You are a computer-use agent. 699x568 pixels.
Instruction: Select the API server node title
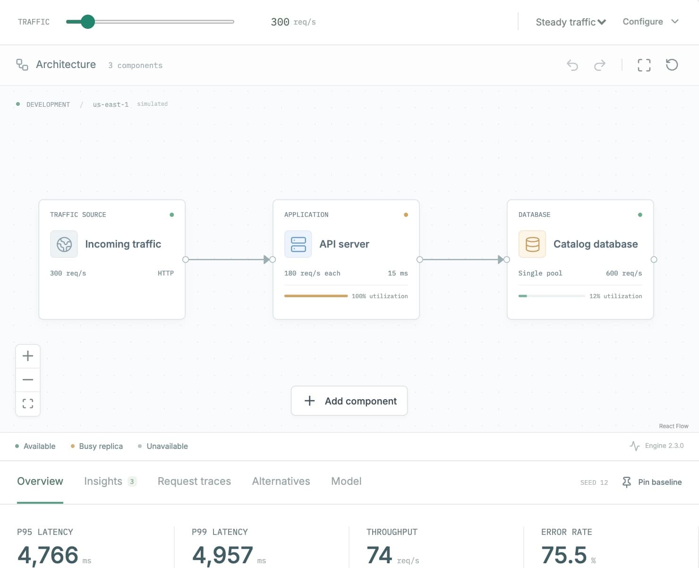[x=344, y=244]
